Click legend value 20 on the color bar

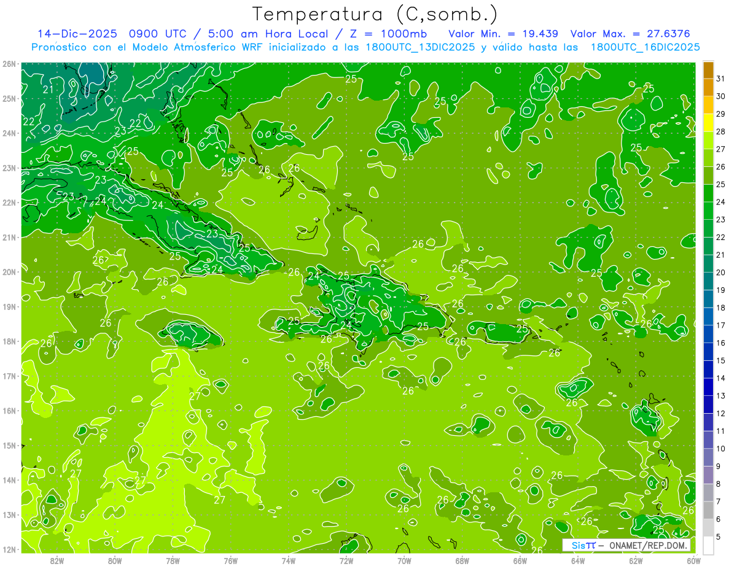[x=720, y=273]
